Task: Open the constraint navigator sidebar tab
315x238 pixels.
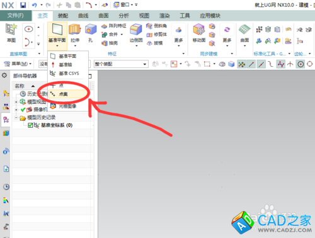Action: click(6, 106)
